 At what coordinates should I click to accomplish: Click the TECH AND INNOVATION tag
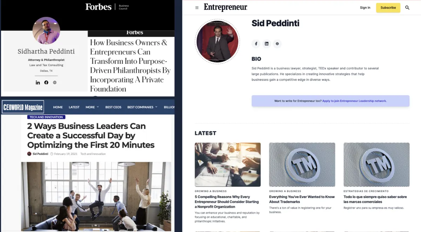click(x=46, y=117)
